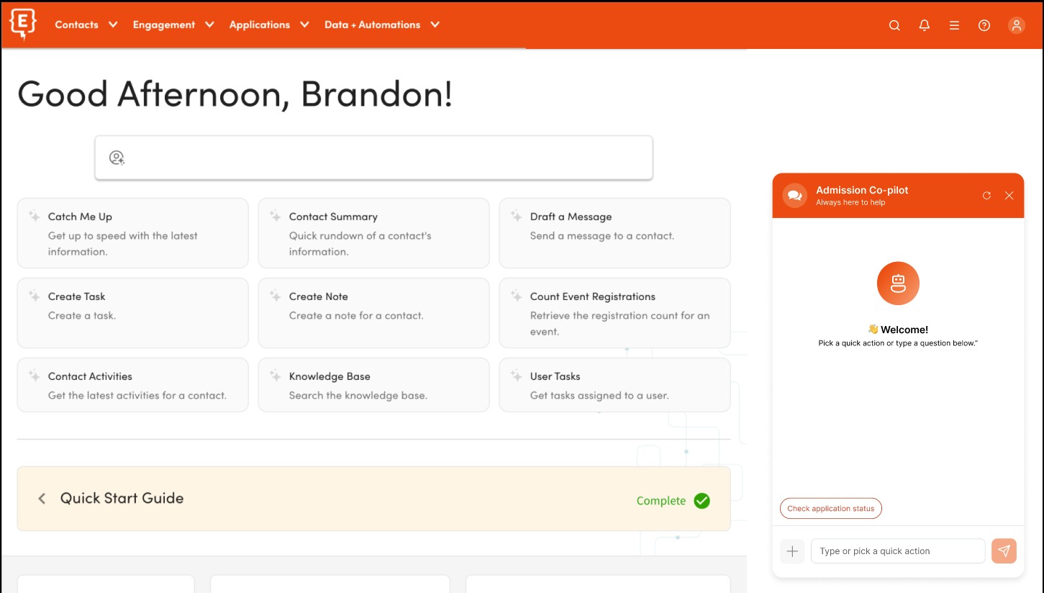Open your profile avatar menu

coord(1016,25)
